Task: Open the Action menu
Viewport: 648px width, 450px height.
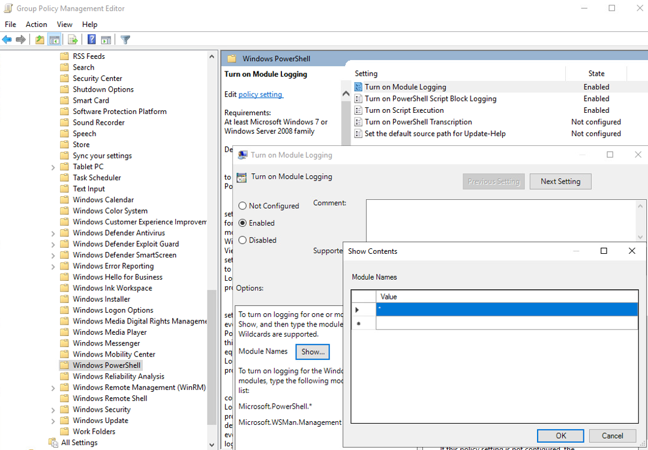Action: click(36, 25)
